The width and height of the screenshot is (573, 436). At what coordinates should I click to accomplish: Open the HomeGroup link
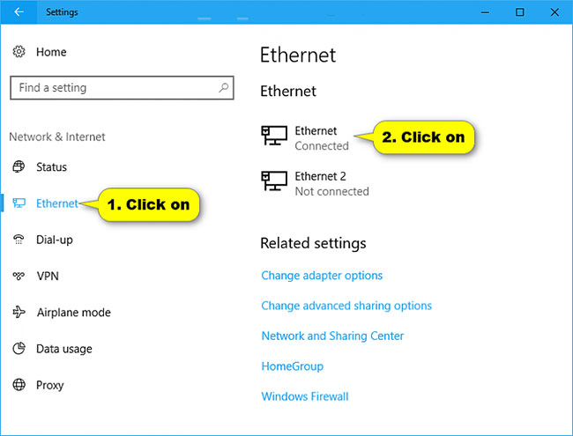(x=292, y=366)
